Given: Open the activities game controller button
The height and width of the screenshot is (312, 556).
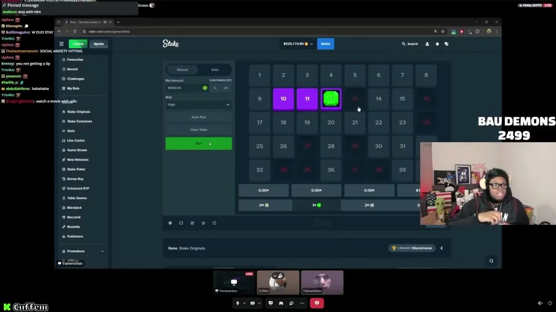Looking at the screenshot, I should [281, 303].
